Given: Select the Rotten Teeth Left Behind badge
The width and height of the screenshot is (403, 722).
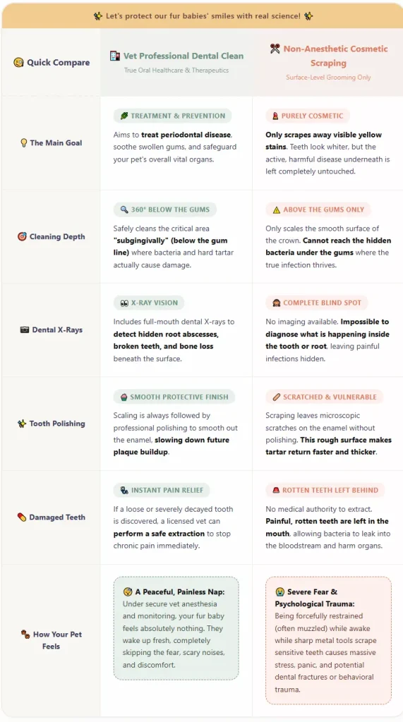Looking at the screenshot, I should 325,491.
